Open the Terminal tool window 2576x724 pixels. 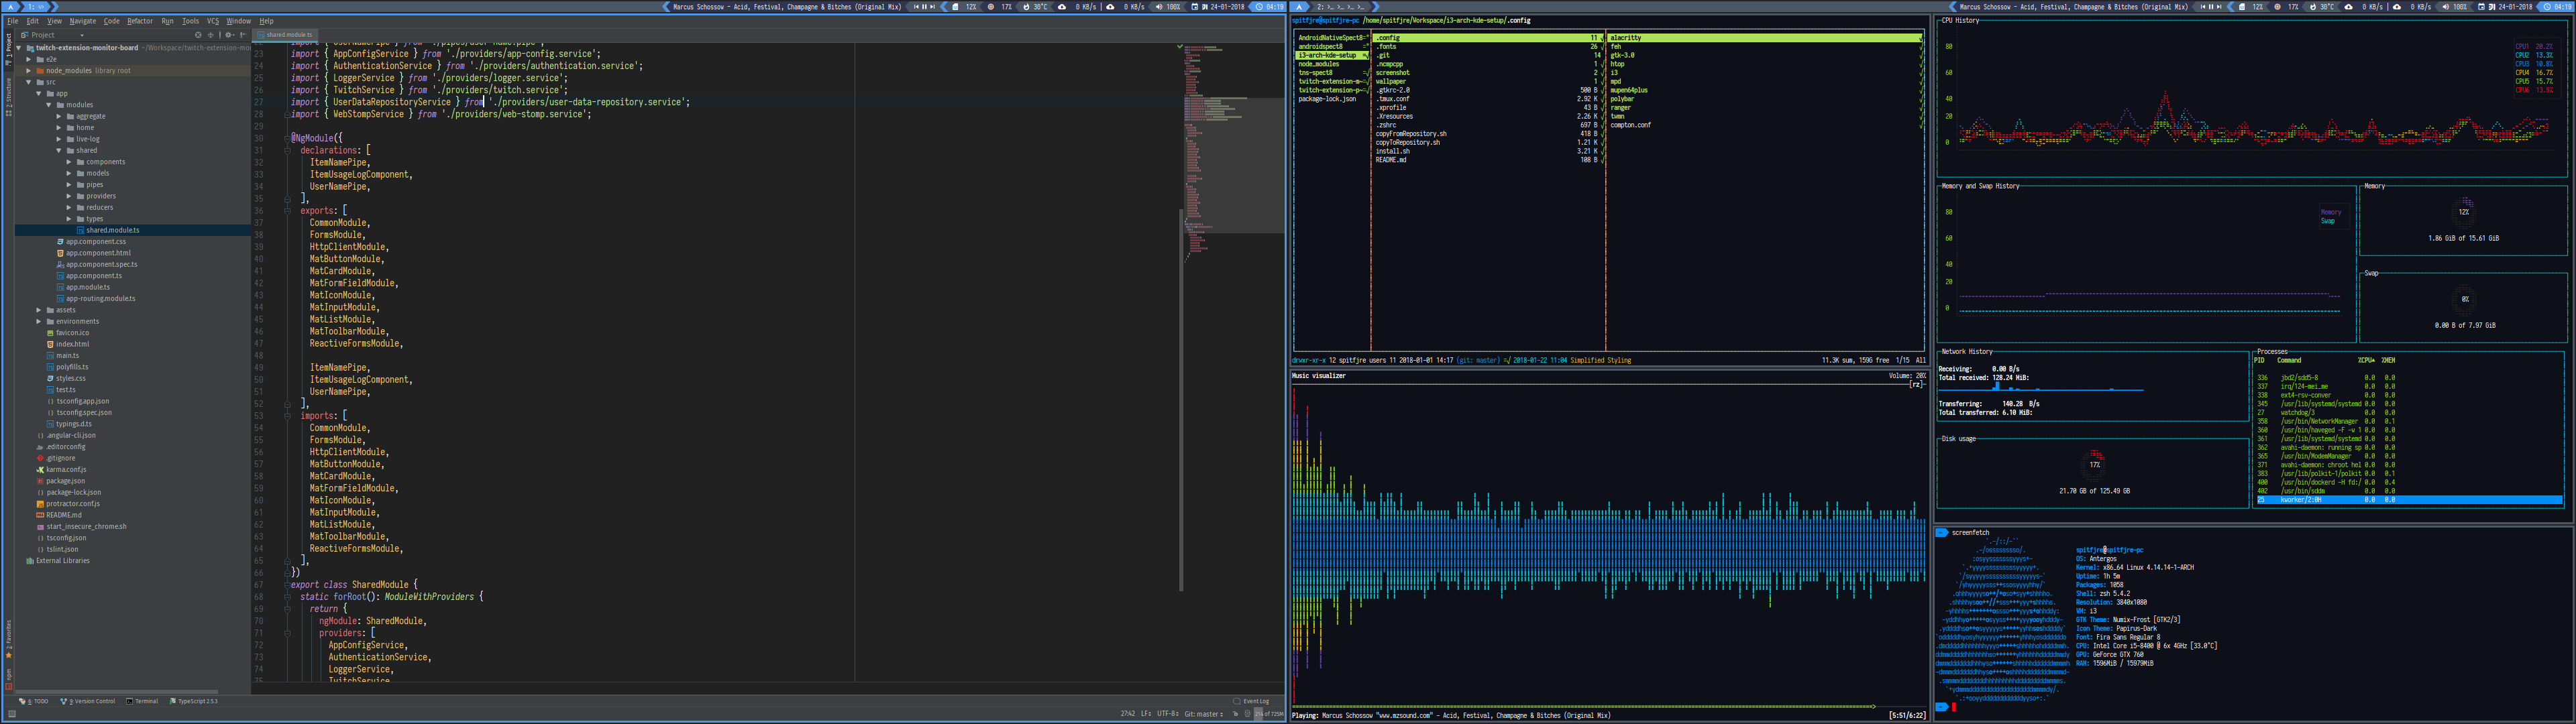[x=142, y=701]
